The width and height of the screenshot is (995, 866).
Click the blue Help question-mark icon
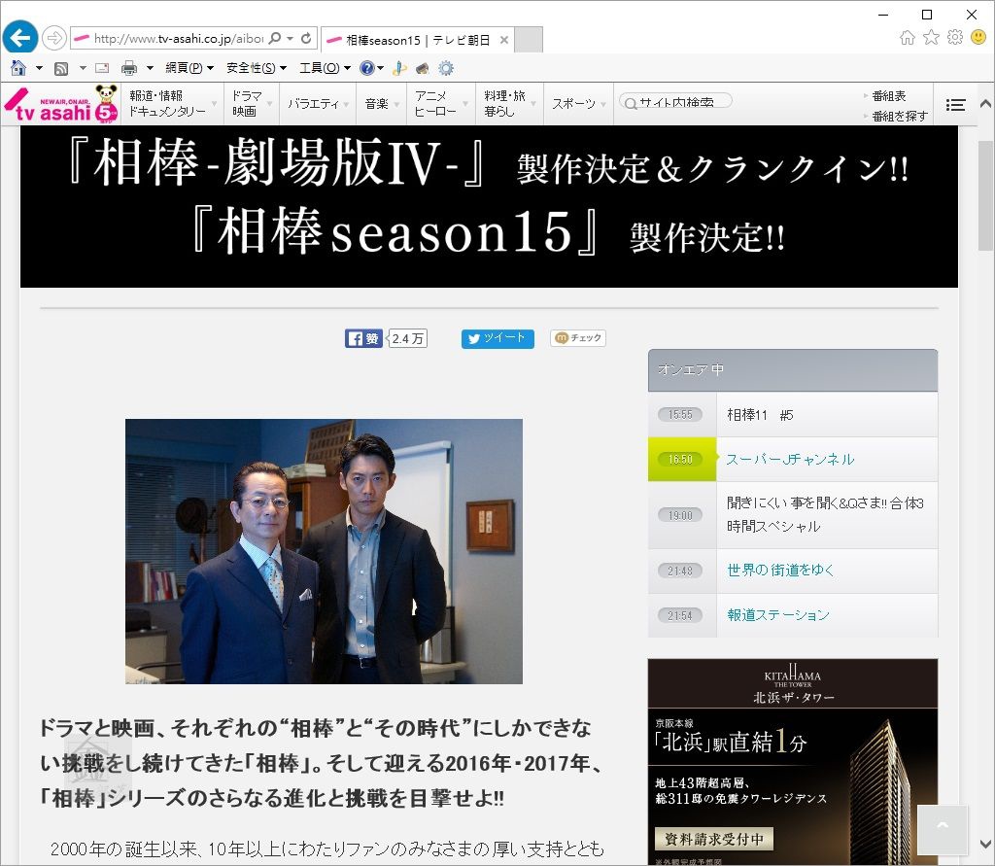coord(366,68)
